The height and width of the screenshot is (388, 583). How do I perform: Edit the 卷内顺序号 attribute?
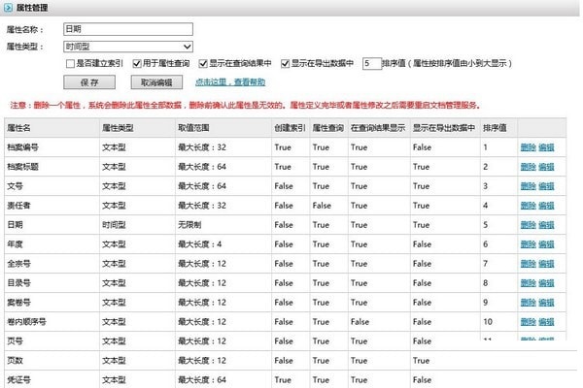click(546, 321)
